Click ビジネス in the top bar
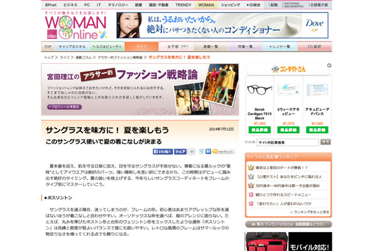The height and width of the screenshot is (251, 377). (70, 5)
